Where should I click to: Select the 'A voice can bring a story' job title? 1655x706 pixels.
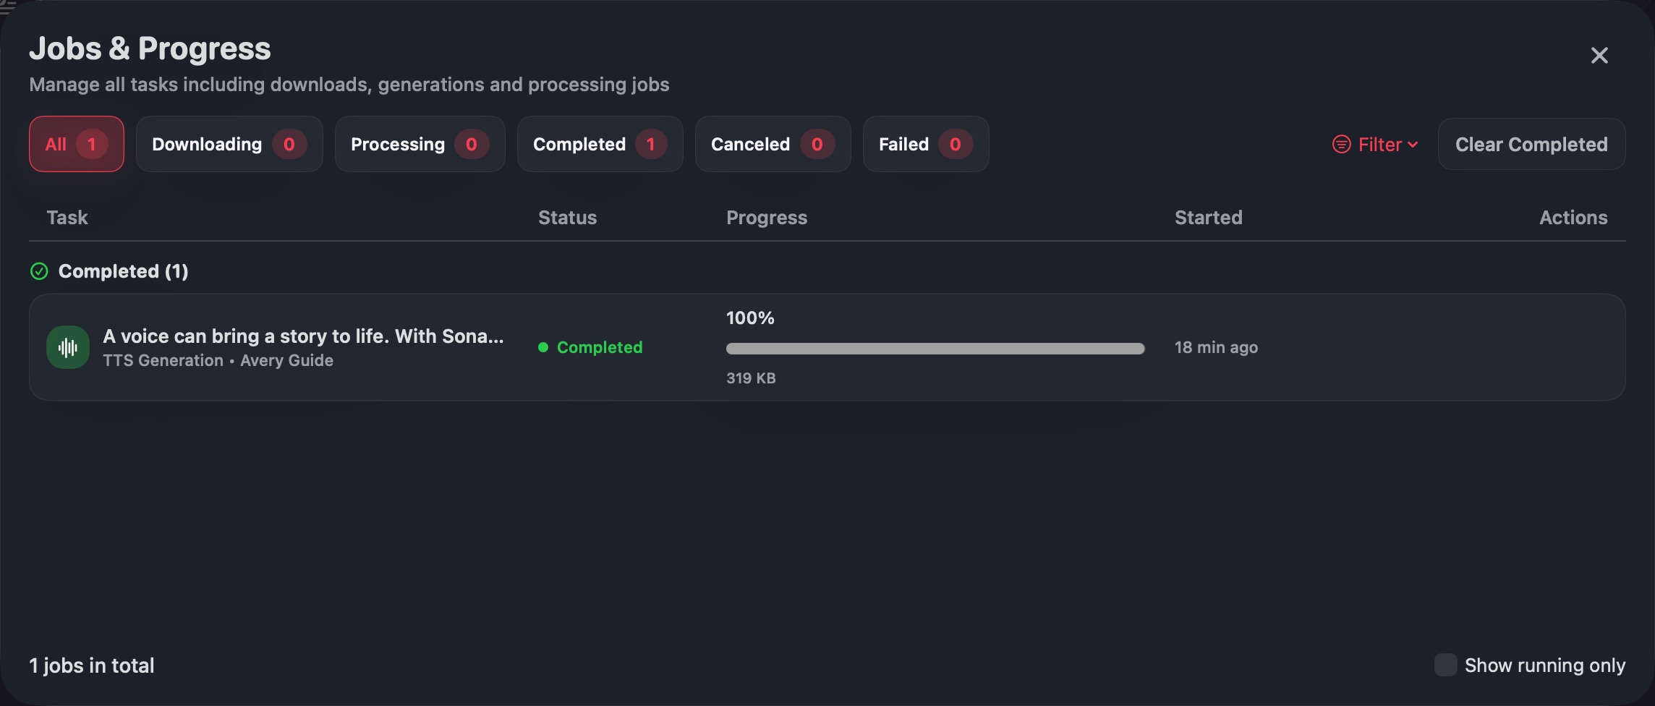303,336
